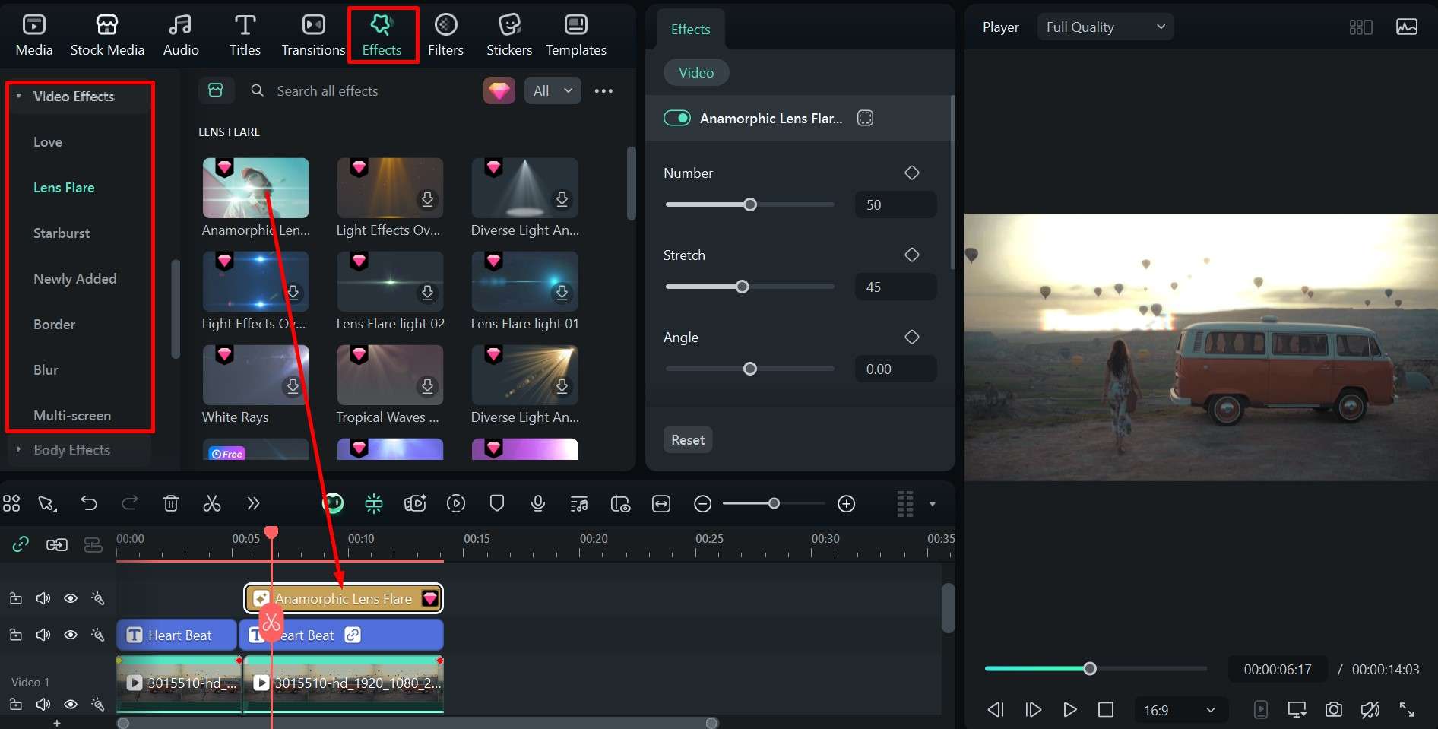This screenshot has height=729, width=1438.
Task: Select the Lens Flare light 01 thumbnail
Action: [524, 281]
